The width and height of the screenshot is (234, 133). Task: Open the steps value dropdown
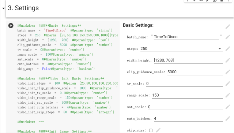click(x=181, y=49)
